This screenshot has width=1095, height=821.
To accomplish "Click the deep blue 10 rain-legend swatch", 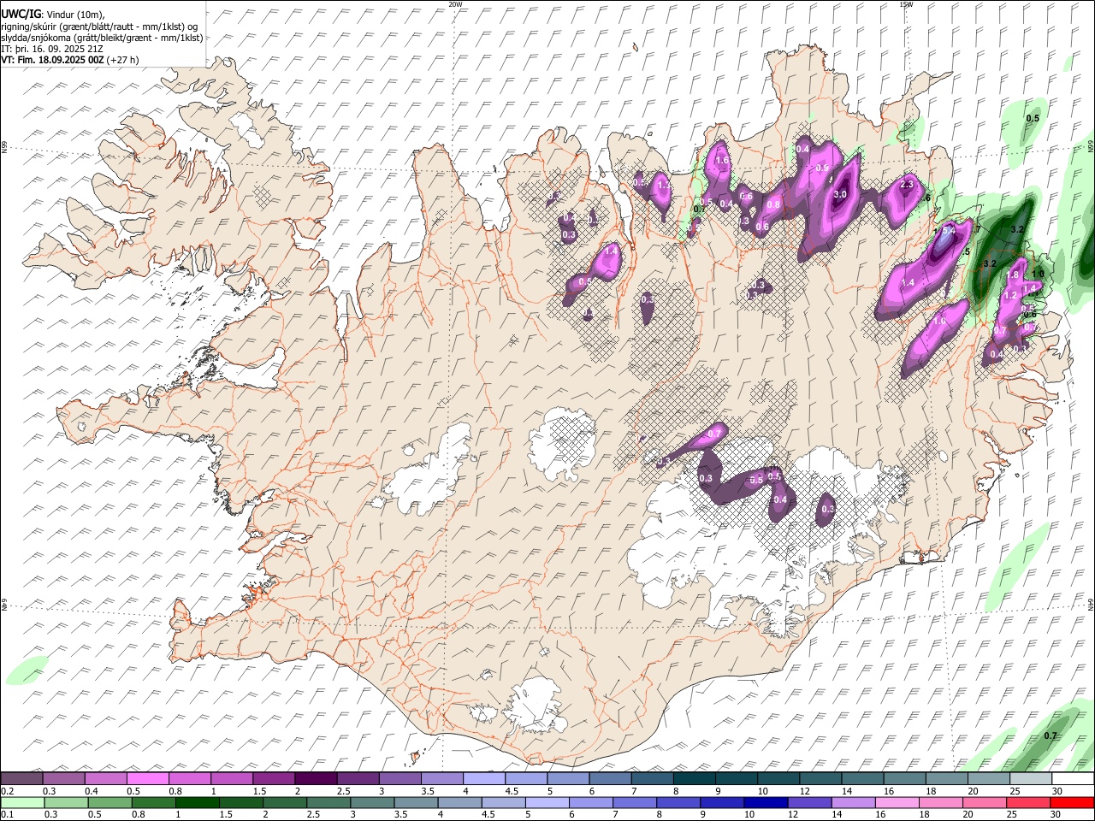I will point(766,802).
